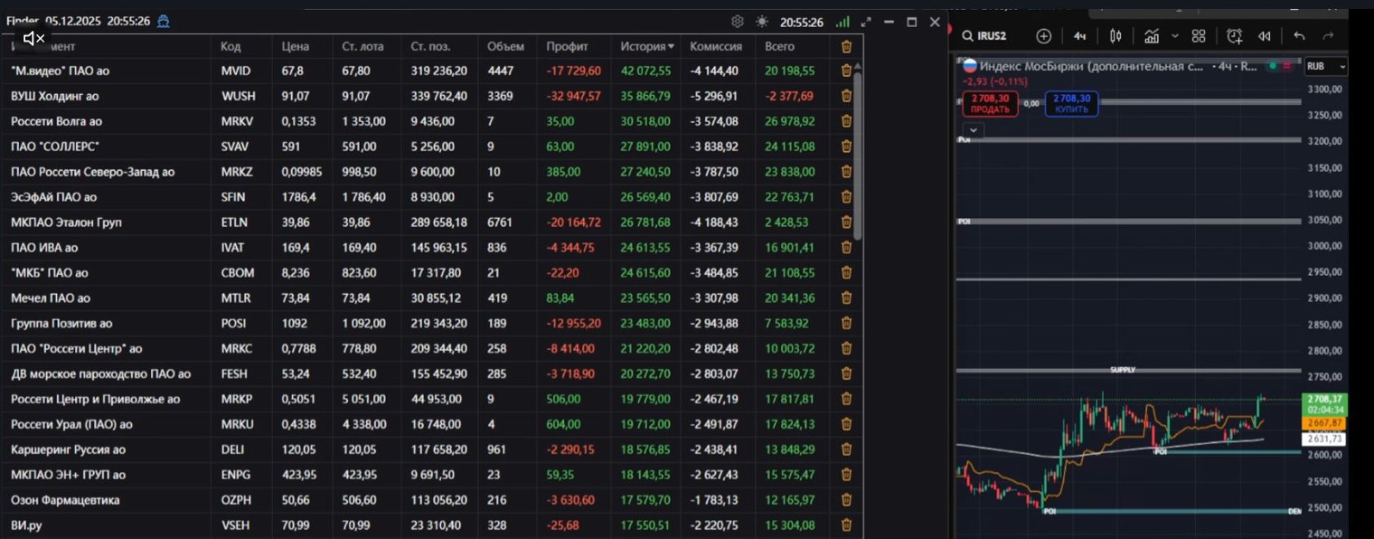Delete the SVAV СОЛЛЕРС row
This screenshot has width=1374, height=539.
(x=846, y=147)
